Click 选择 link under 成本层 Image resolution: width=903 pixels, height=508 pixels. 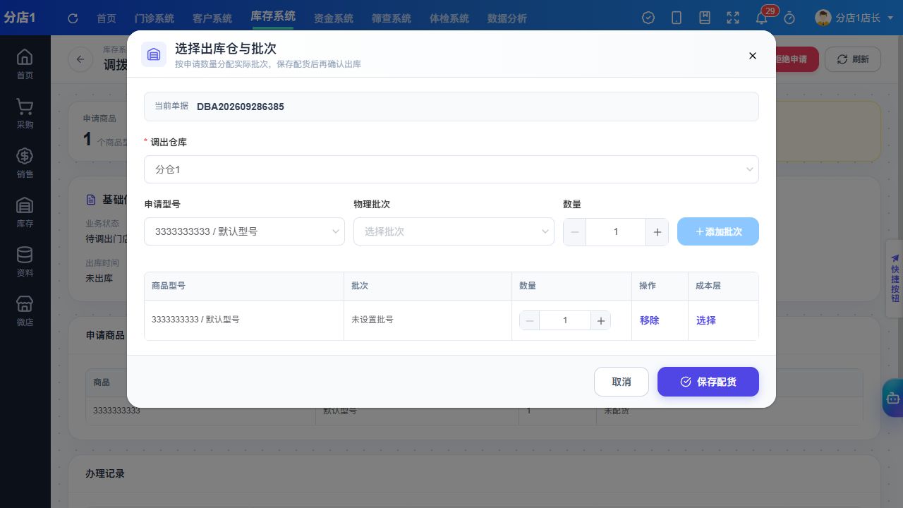click(705, 320)
